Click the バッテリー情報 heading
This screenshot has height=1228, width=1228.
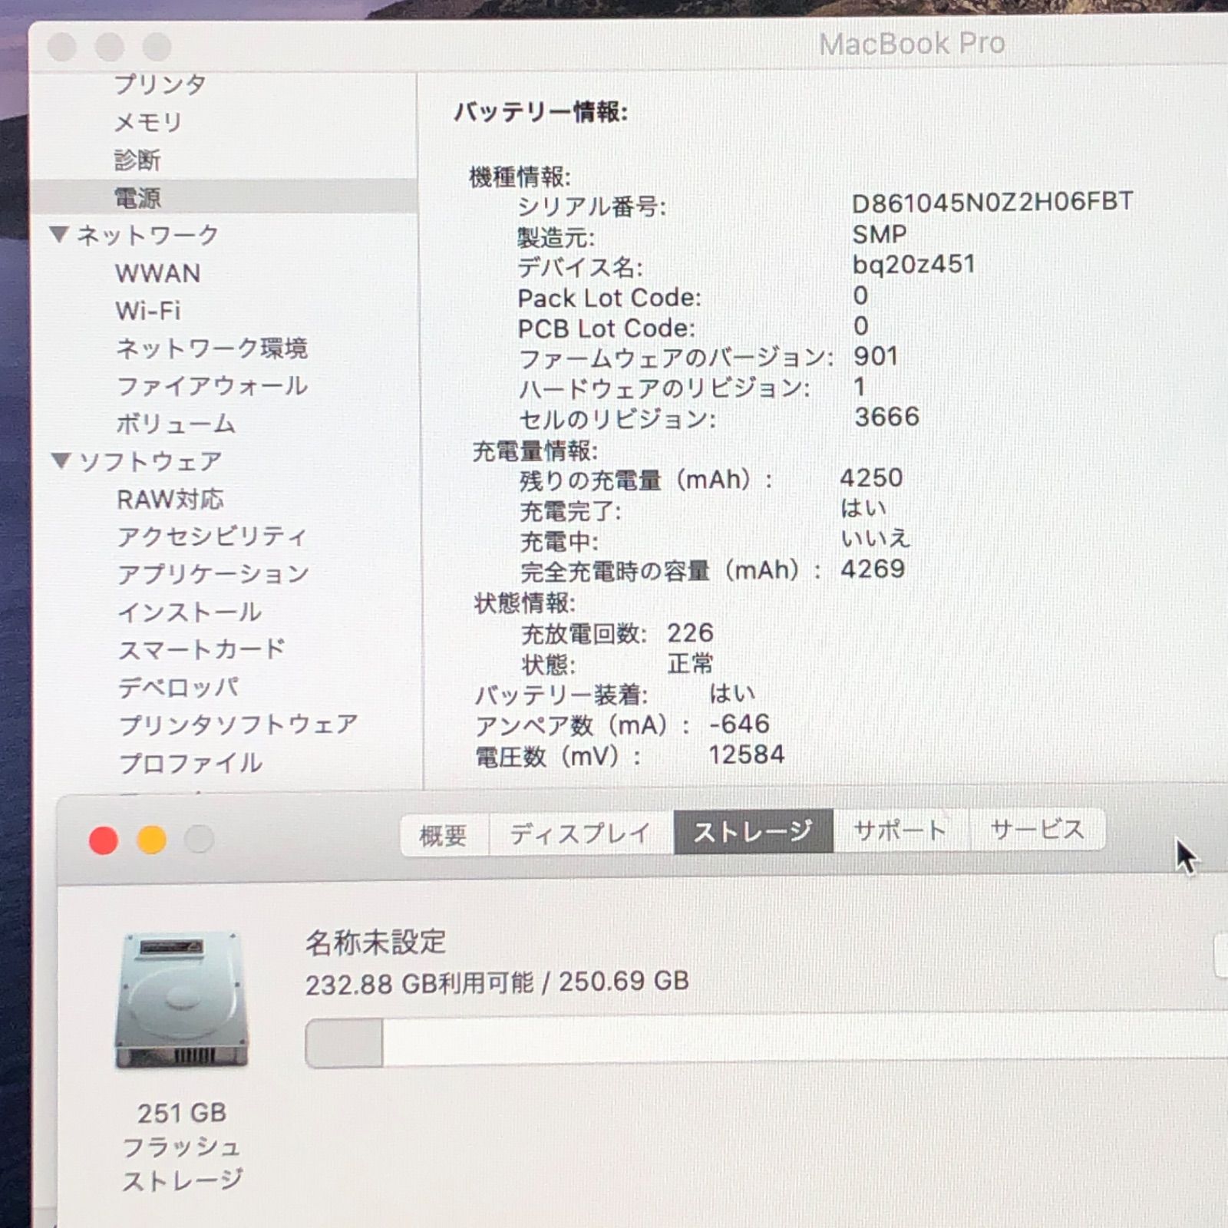tap(540, 112)
